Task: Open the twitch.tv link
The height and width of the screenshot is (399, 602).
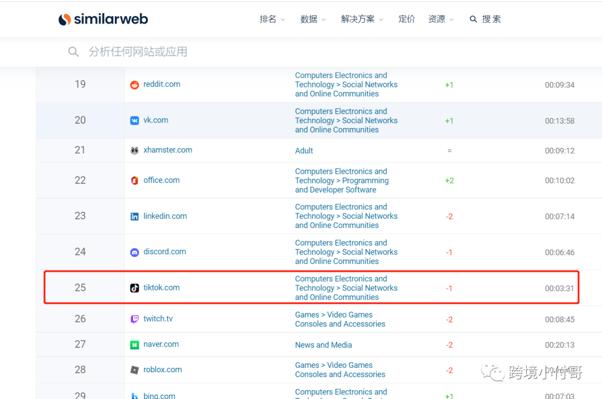Action: (158, 319)
